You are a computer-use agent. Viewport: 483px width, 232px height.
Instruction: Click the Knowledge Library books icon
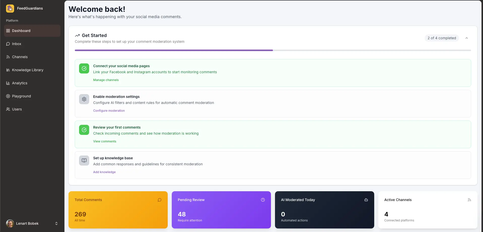pyautogui.click(x=8, y=70)
